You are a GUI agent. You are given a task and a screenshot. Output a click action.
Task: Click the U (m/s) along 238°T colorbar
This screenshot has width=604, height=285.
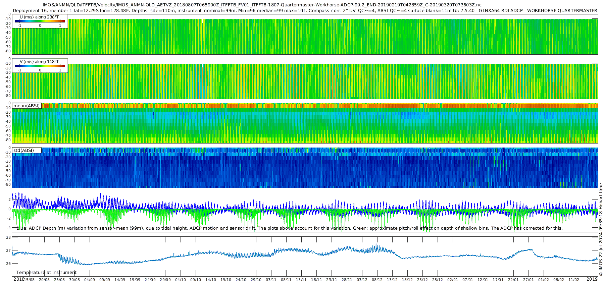(x=40, y=21)
